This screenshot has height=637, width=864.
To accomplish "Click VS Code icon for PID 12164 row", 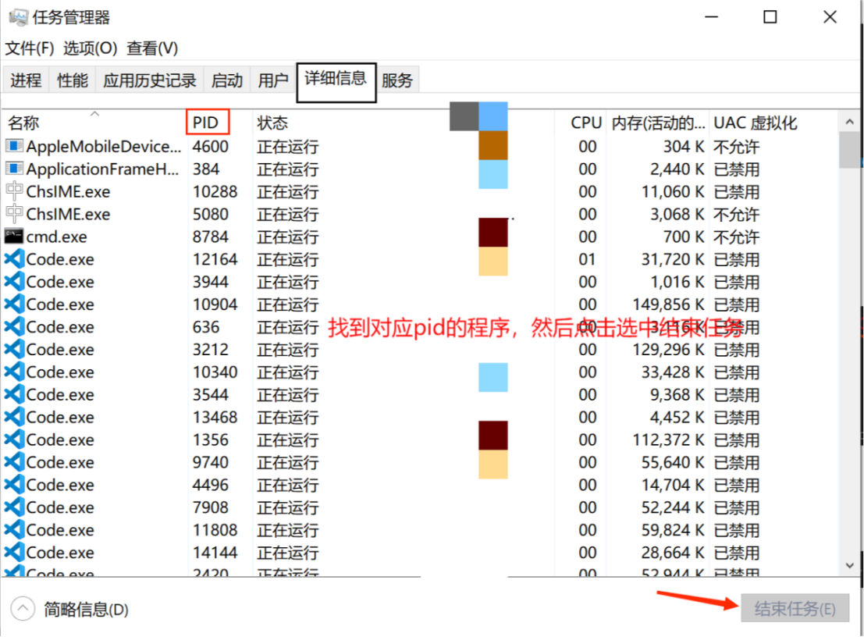I will (x=15, y=259).
